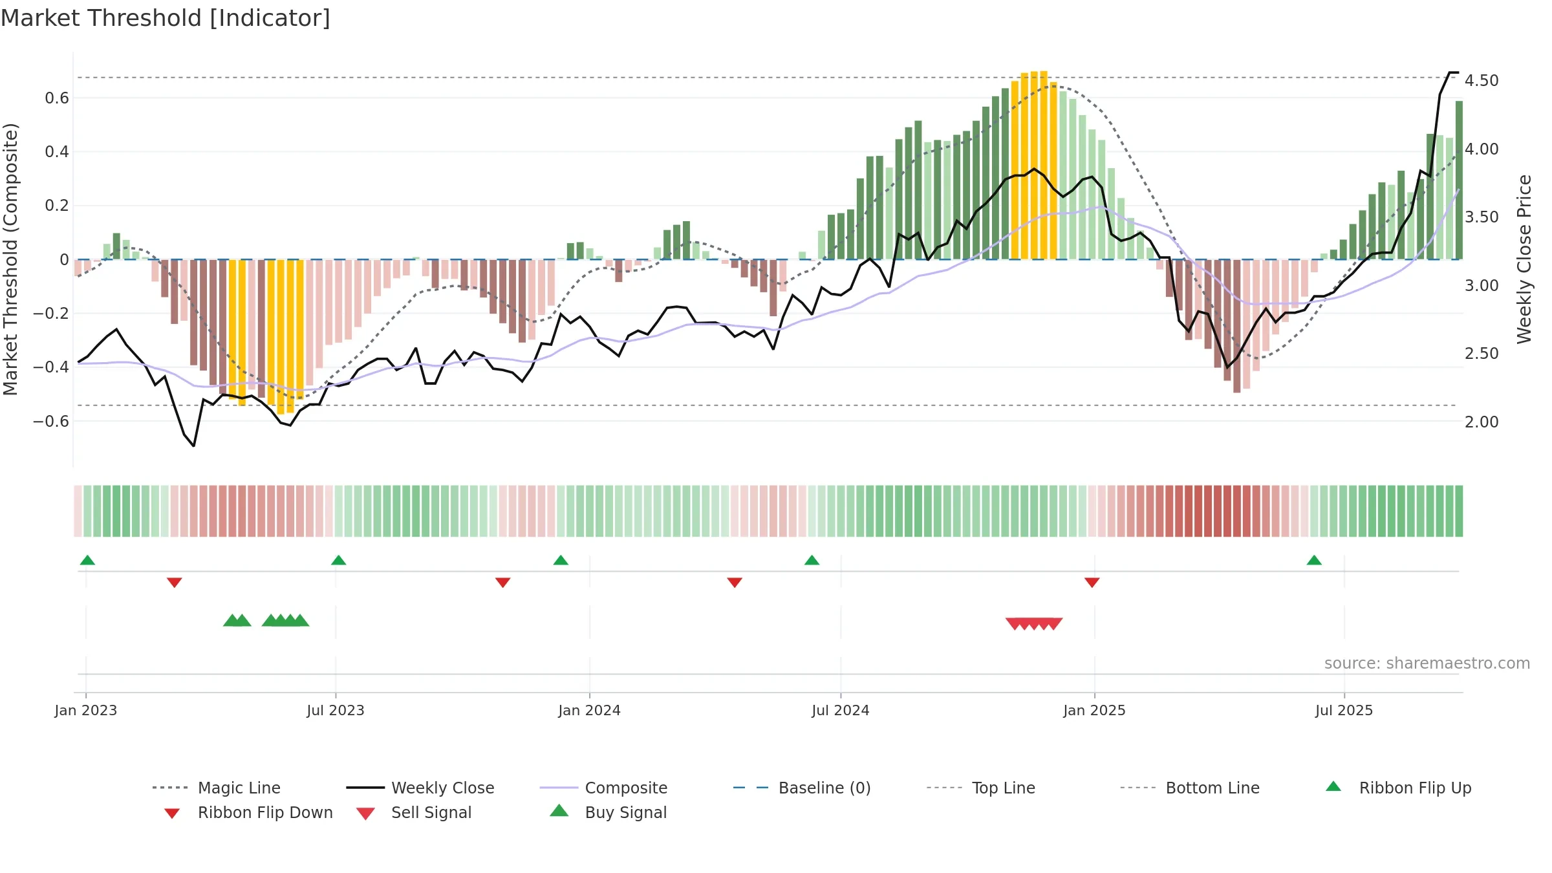The height and width of the screenshot is (873, 1552).
Task: Click the last dark green histogram bar at chart's right end
Action: tap(1459, 180)
